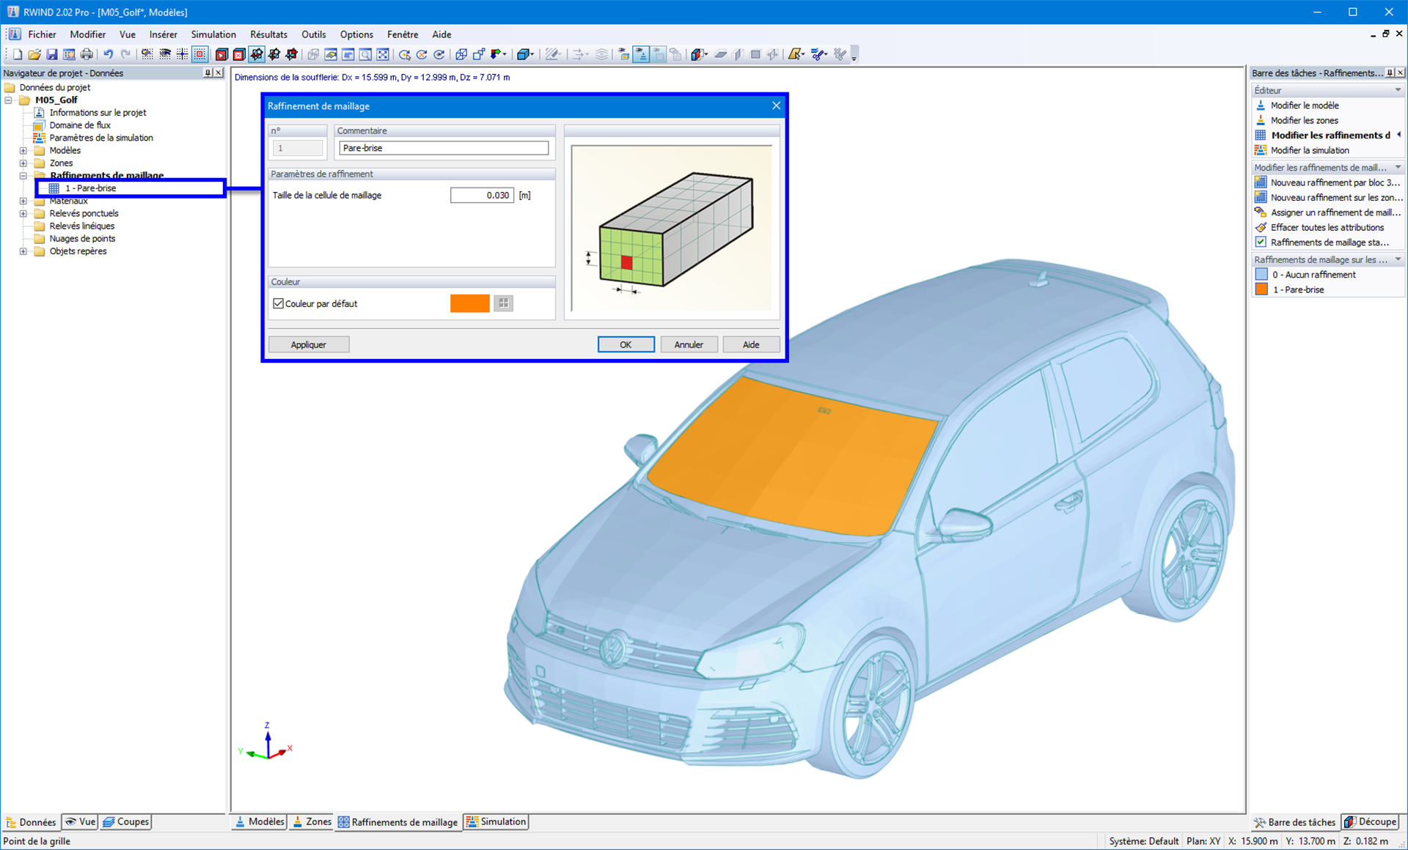Toggle the Couleur par défaut checkbox
Image resolution: width=1408 pixels, height=850 pixels.
(279, 303)
